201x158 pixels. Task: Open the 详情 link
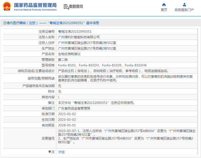click(x=61, y=152)
